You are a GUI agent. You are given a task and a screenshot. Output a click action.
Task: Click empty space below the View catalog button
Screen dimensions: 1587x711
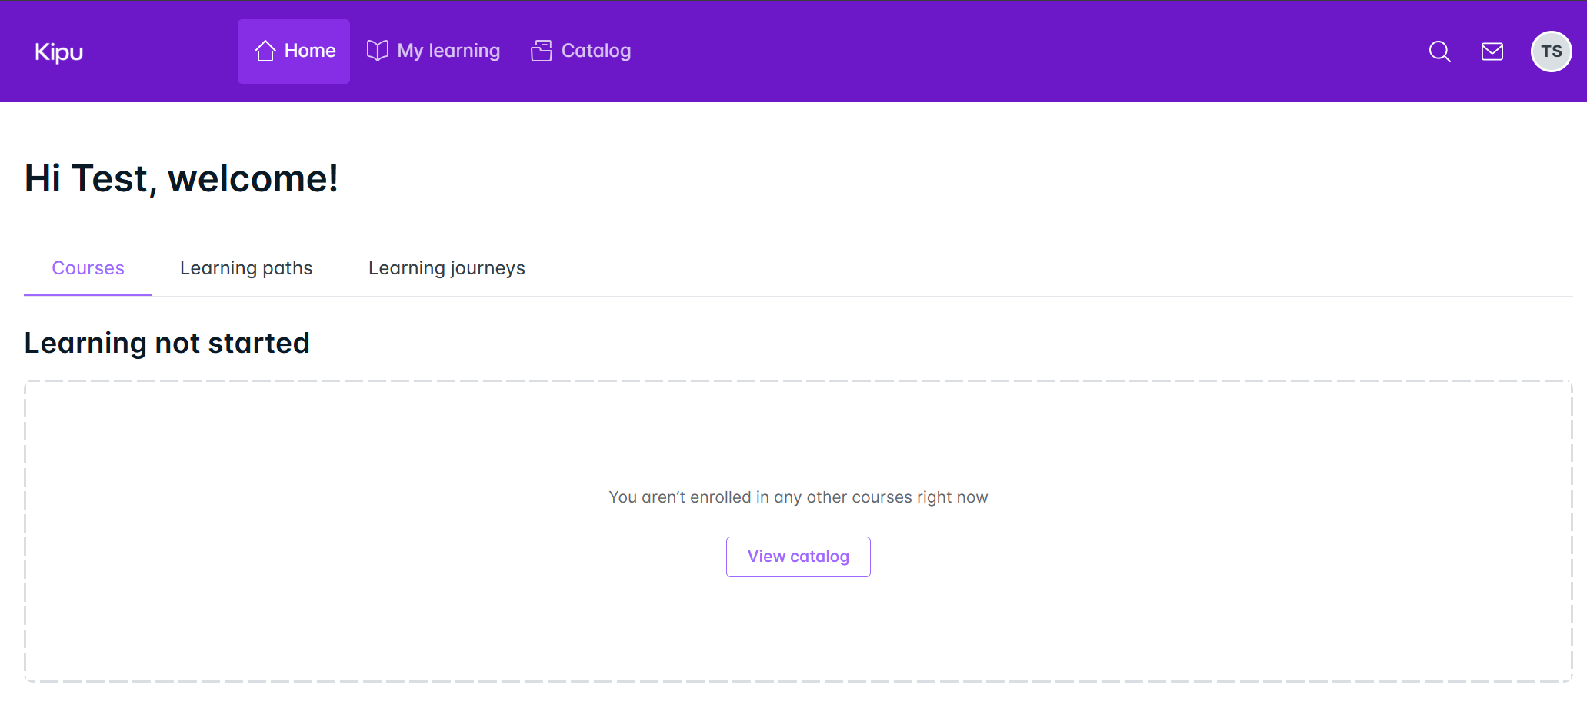pos(798,626)
